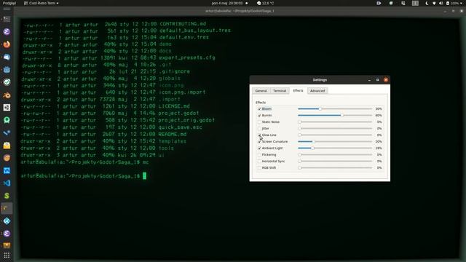The image size is (466, 262).
Task: Open the blue image viewer dock icon
Action: point(7,170)
